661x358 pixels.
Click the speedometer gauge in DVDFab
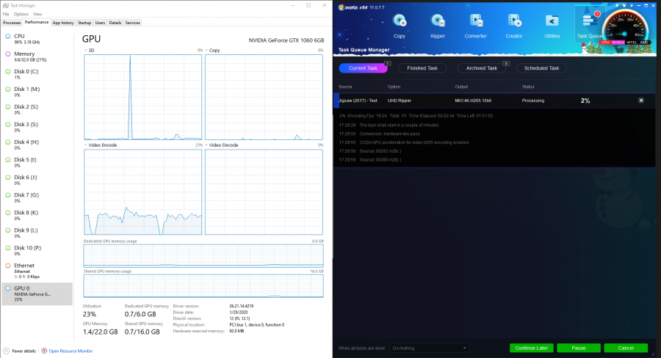coord(625,25)
